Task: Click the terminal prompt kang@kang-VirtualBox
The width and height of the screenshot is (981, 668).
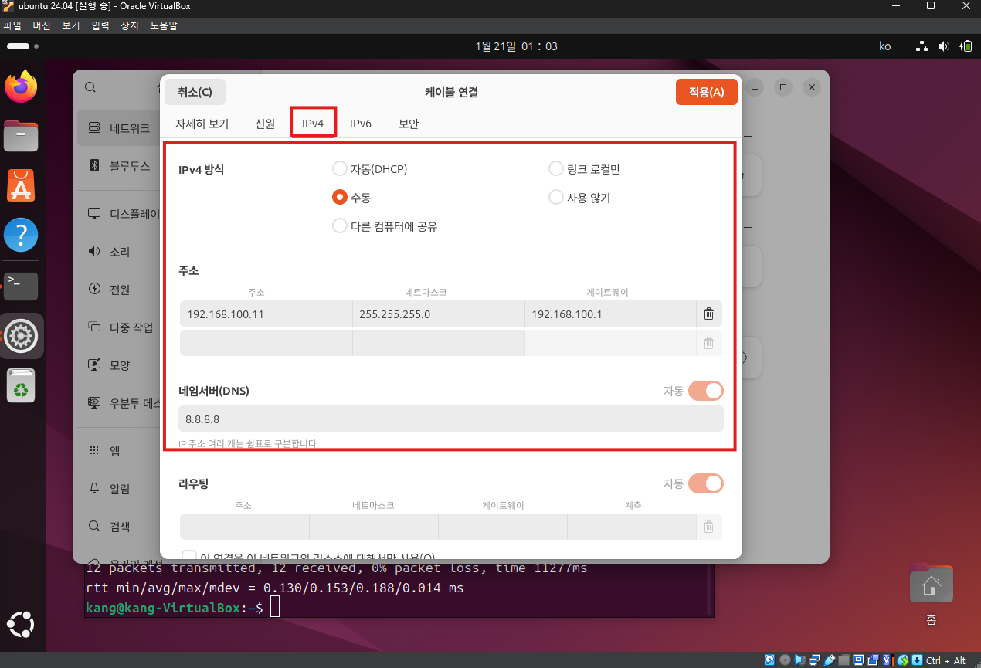Action: coord(164,609)
